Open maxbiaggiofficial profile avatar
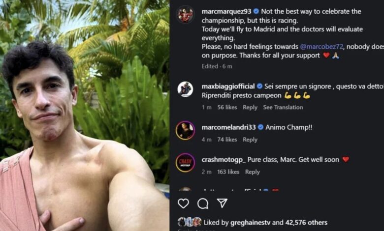The width and height of the screenshot is (384, 231). point(186,89)
